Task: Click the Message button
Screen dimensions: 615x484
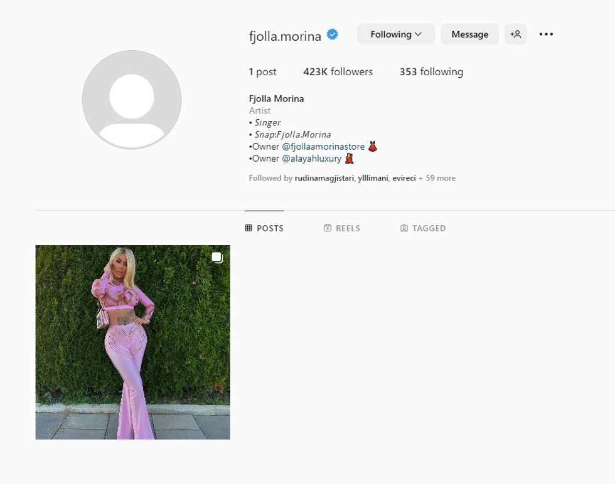Action: [x=469, y=34]
